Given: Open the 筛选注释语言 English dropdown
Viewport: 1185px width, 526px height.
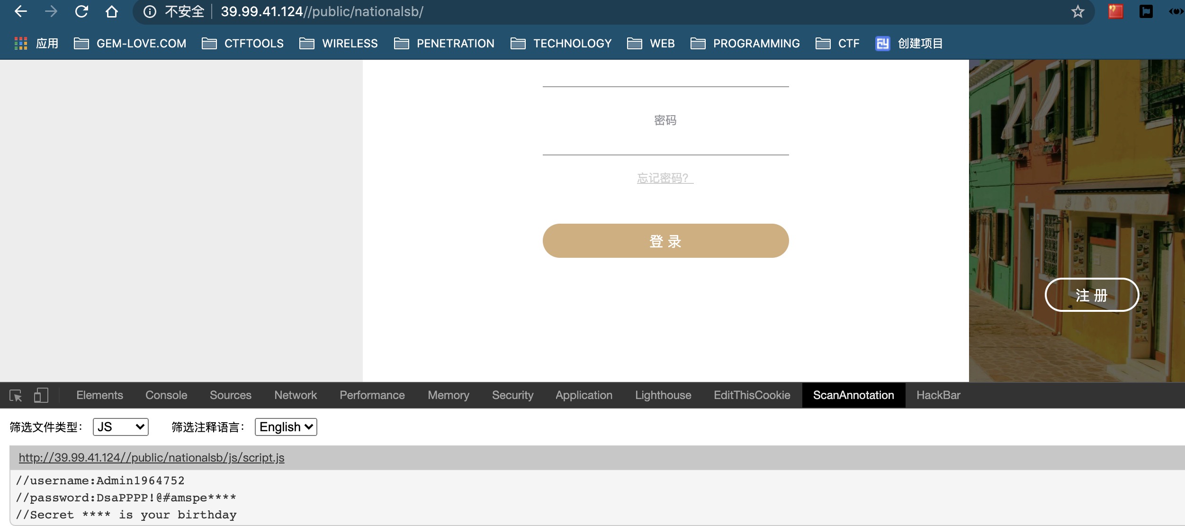Looking at the screenshot, I should [x=286, y=427].
